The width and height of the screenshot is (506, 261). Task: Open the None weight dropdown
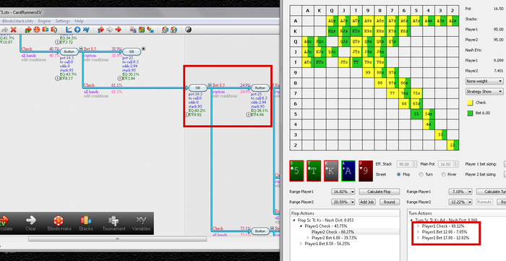484,81
